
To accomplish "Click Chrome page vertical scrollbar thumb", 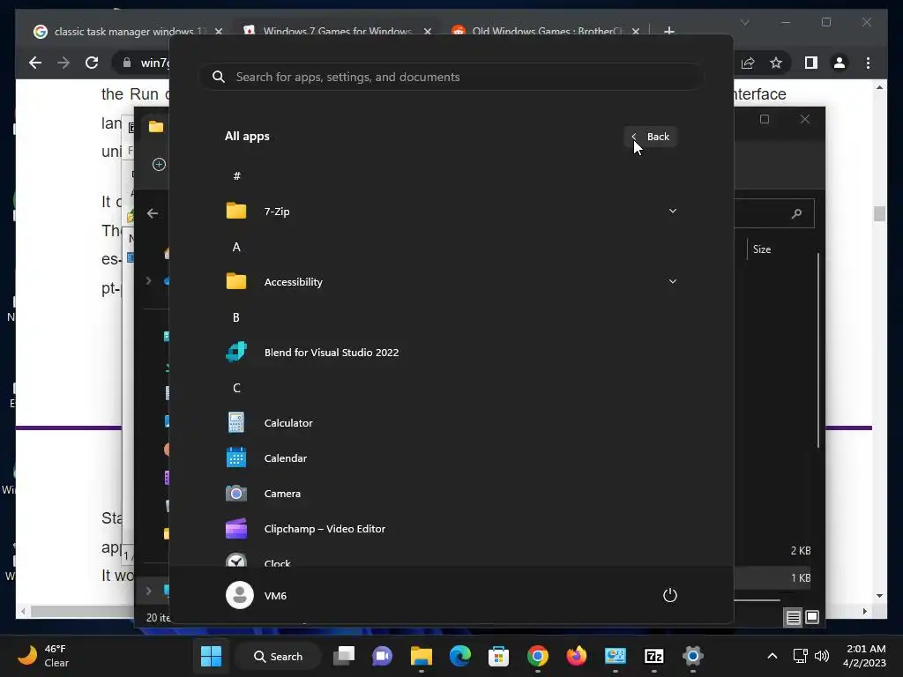I will (879, 213).
